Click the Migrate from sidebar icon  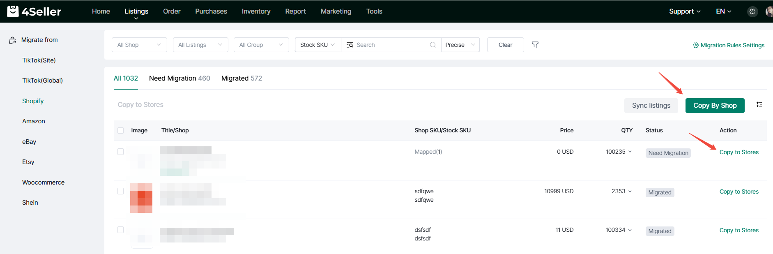point(13,40)
